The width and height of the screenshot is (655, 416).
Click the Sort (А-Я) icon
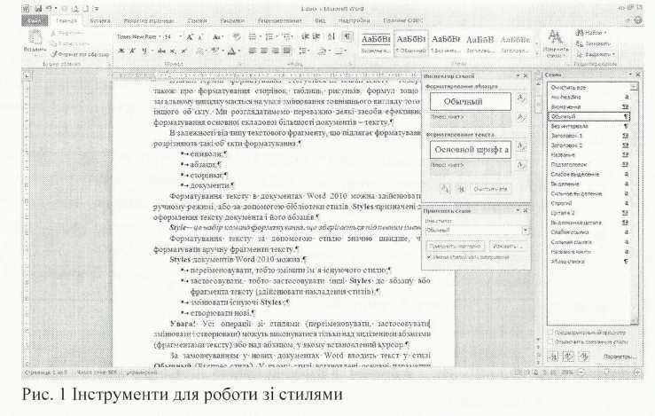(x=331, y=36)
